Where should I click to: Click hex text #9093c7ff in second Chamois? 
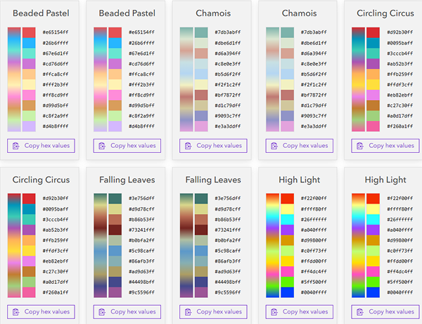point(314,116)
